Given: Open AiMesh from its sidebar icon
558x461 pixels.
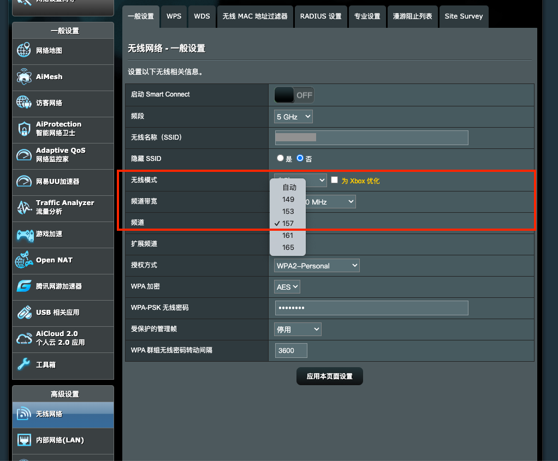Looking at the screenshot, I should 24,77.
